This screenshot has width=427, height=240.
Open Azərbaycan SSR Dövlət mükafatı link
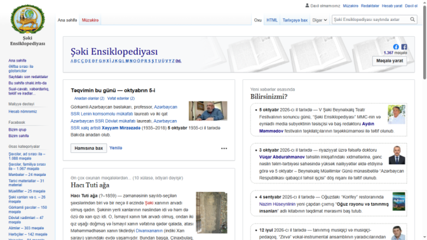pyautogui.click(x=103, y=121)
